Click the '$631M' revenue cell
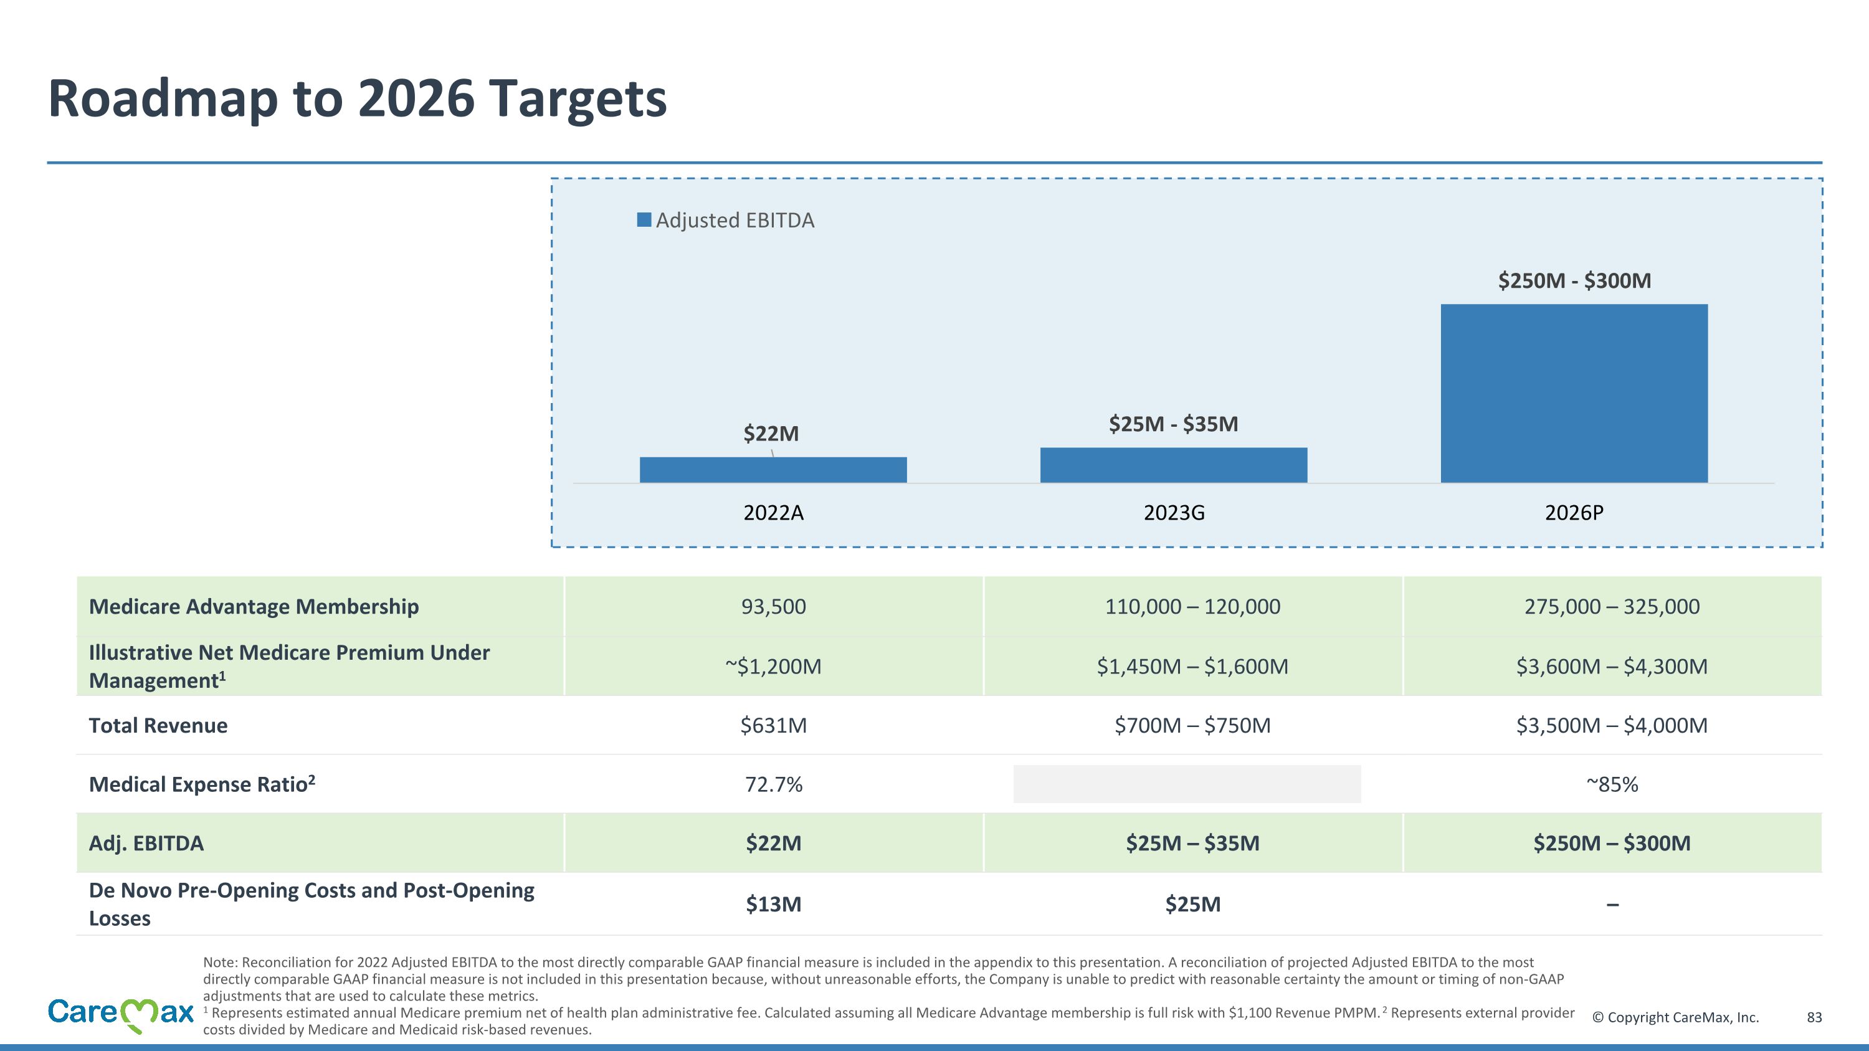This screenshot has width=1869, height=1051. tap(773, 725)
